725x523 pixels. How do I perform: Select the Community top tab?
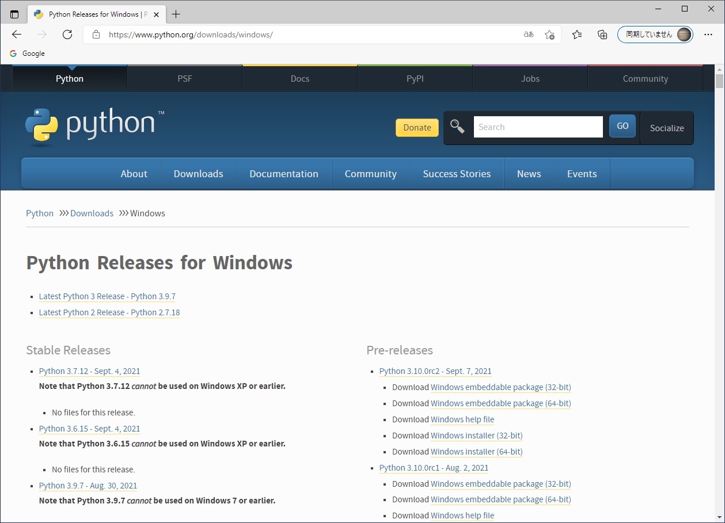646,79
